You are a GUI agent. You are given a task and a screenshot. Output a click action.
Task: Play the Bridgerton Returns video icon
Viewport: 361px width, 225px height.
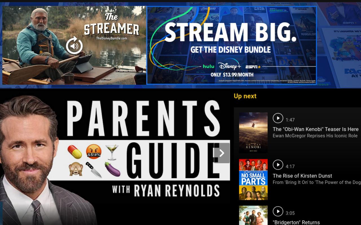(x=278, y=211)
